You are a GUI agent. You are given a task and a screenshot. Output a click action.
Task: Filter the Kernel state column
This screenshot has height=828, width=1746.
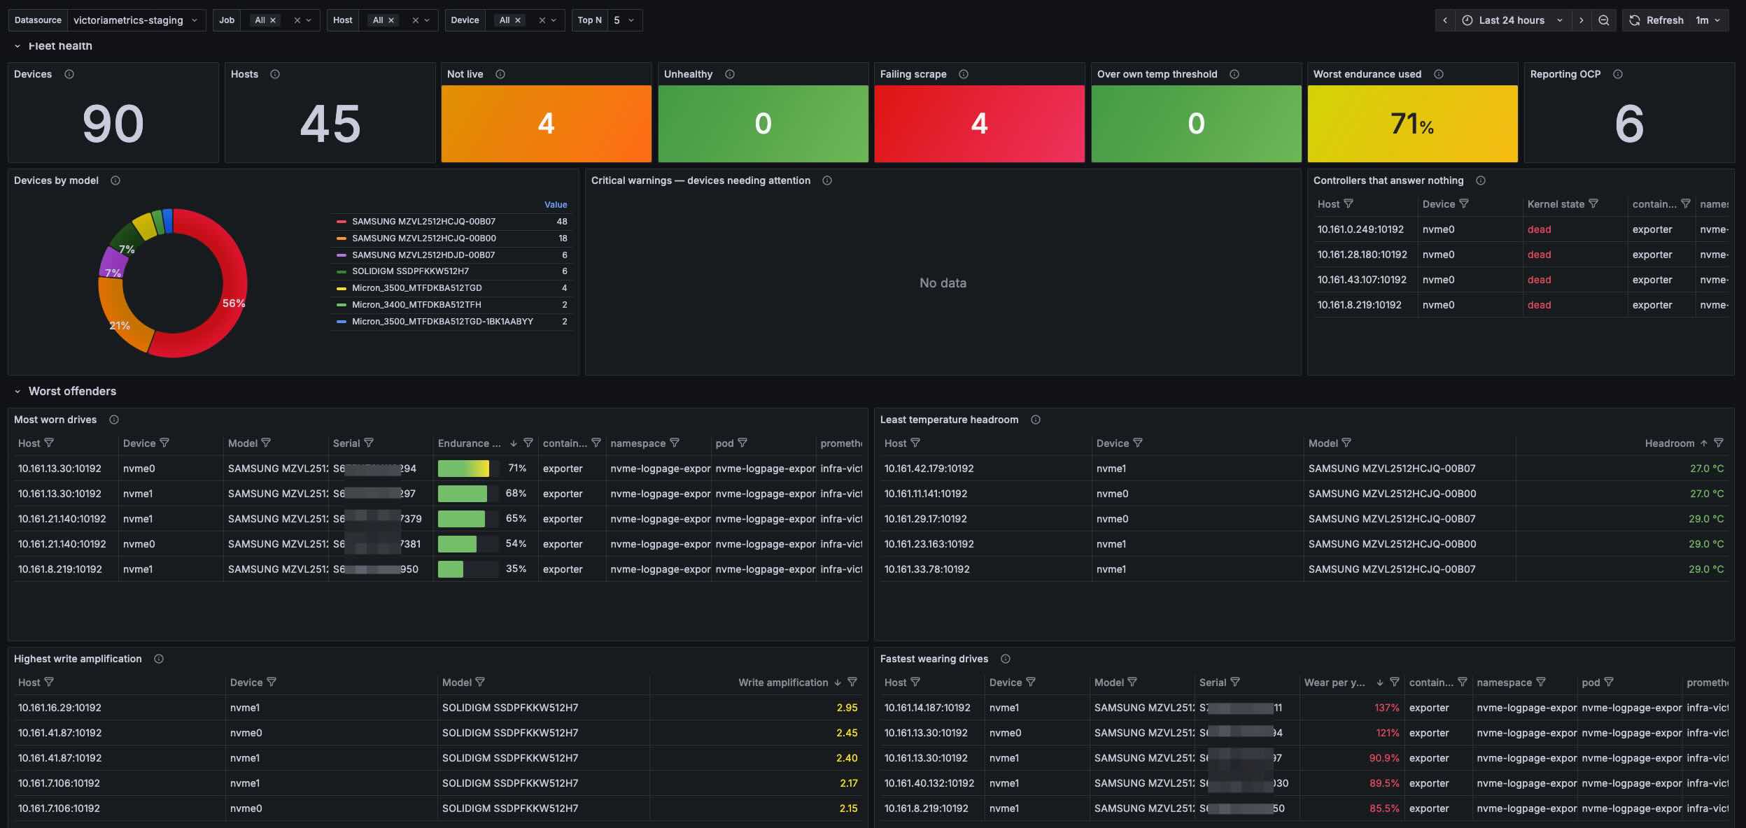(x=1593, y=204)
